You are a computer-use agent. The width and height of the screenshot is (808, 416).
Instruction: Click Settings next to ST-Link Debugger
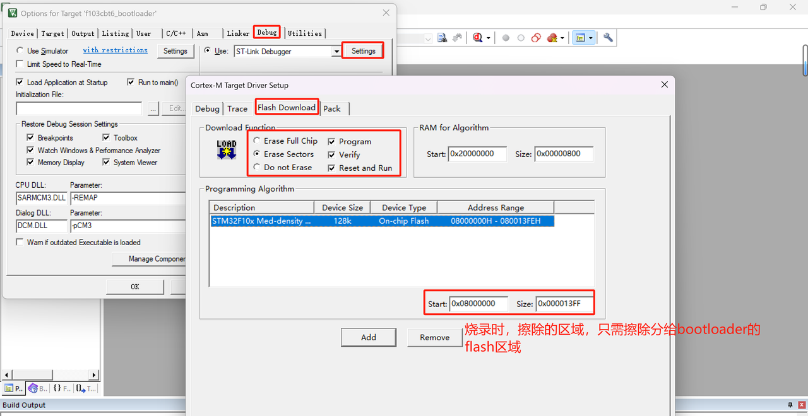pos(364,51)
